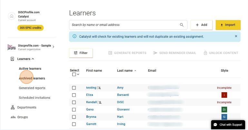Open learner link 'Garrett'

(x=91, y=124)
